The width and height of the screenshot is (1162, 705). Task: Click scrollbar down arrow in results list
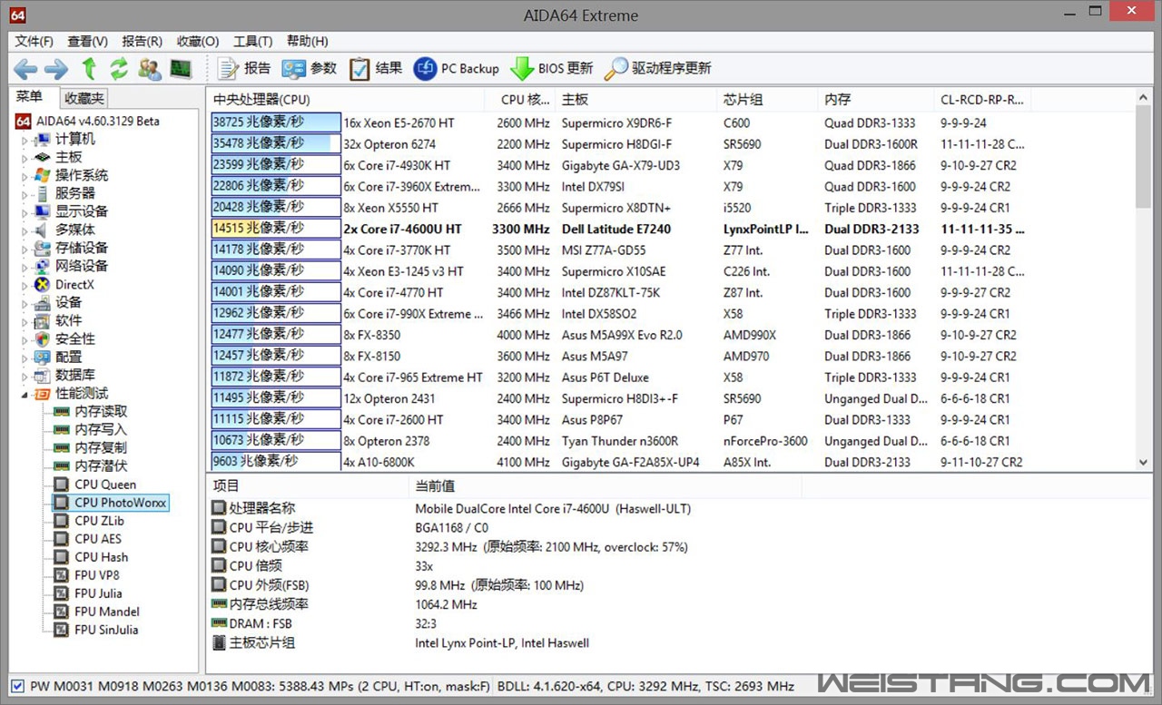(1144, 462)
